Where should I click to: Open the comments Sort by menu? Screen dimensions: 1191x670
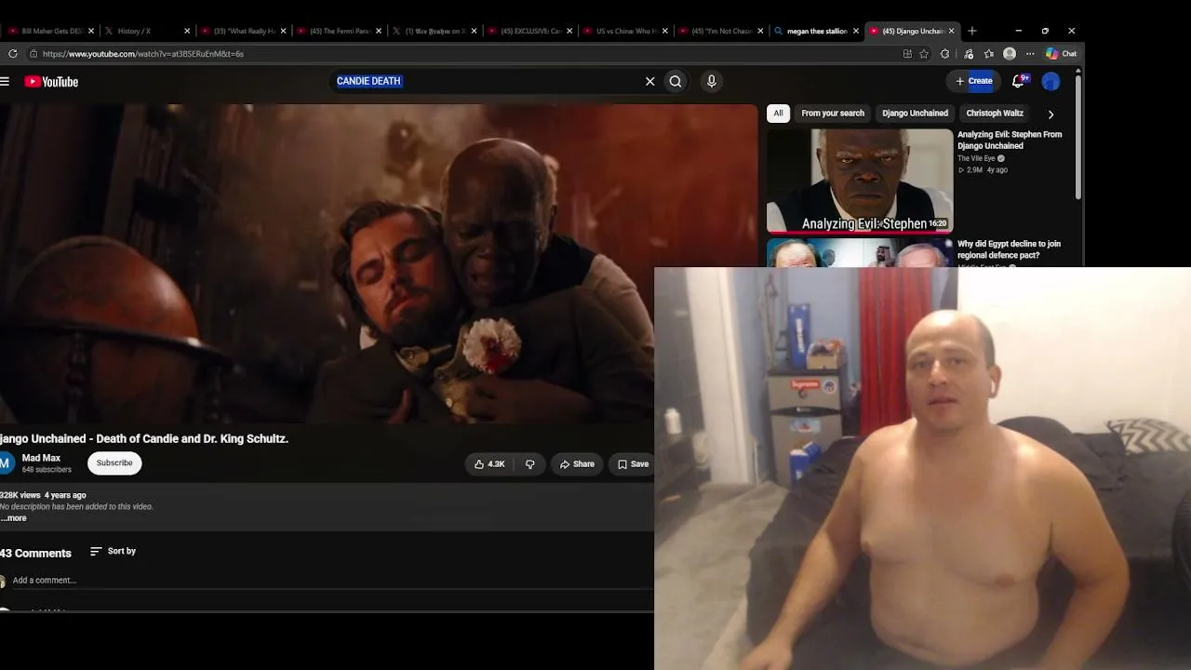coord(113,552)
